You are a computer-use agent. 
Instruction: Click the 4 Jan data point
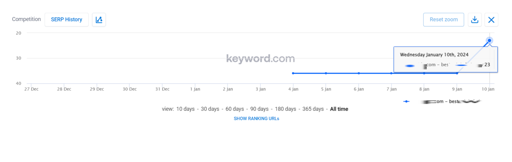293,73
